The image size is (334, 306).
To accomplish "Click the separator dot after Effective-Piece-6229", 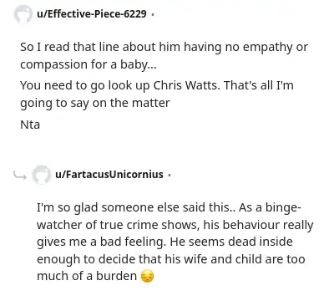I will (152, 14).
